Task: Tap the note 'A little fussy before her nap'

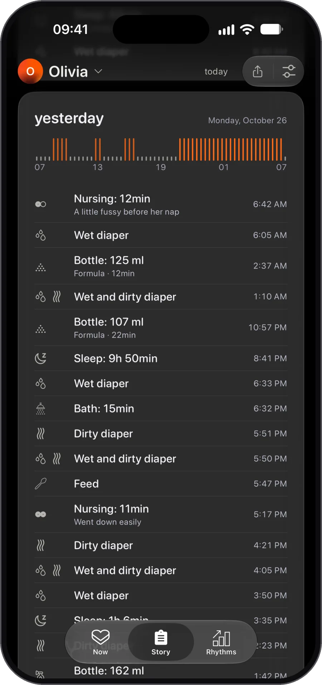Action: tap(126, 212)
